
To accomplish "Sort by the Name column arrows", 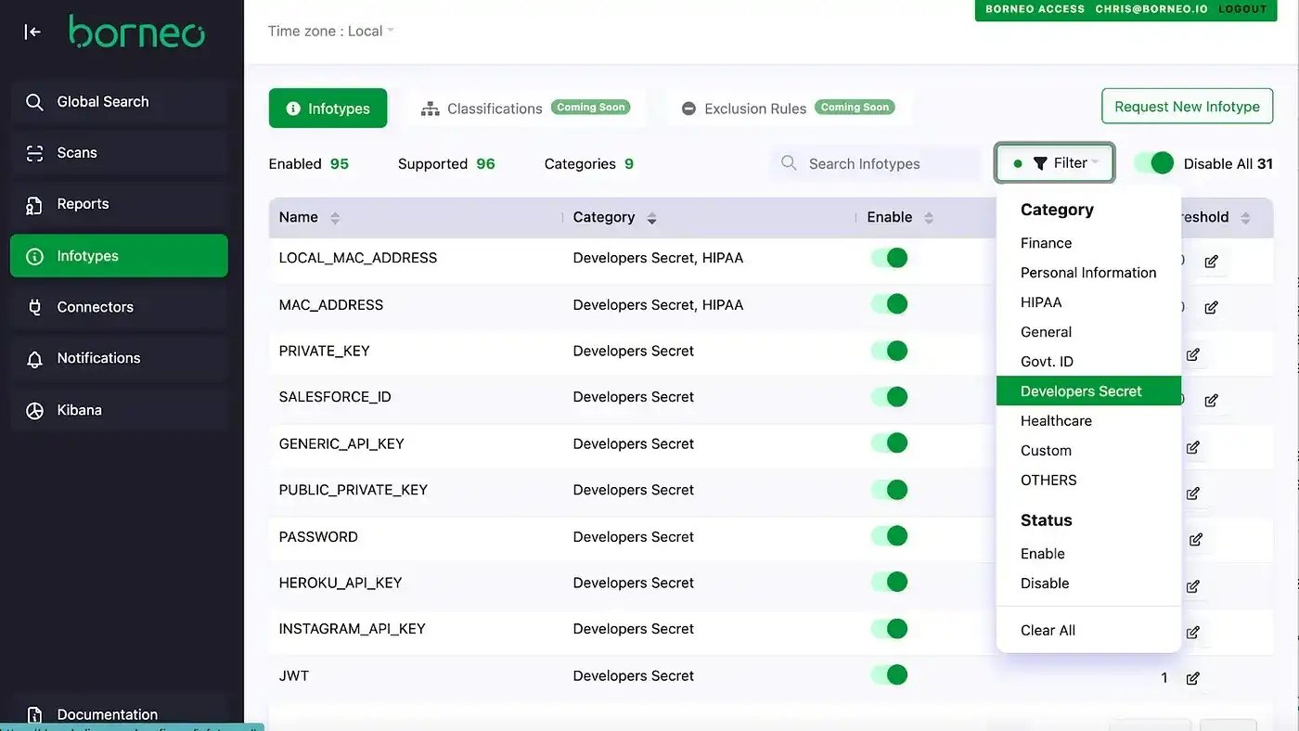I will [335, 218].
